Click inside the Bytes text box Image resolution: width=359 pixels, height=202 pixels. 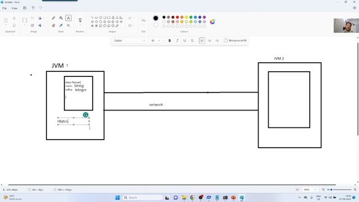click(73, 121)
